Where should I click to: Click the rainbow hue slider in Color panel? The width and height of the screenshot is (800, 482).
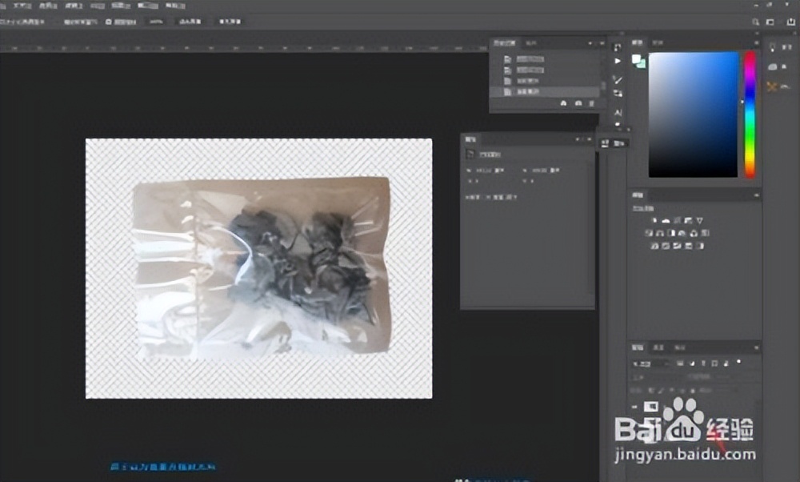(750, 112)
